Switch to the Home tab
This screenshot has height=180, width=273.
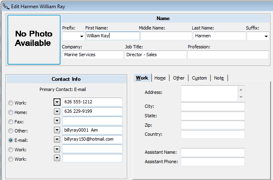pyautogui.click(x=160, y=78)
